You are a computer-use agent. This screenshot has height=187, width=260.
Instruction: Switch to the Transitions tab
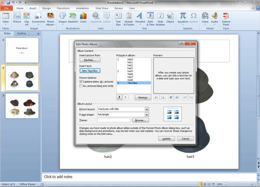[63, 8]
